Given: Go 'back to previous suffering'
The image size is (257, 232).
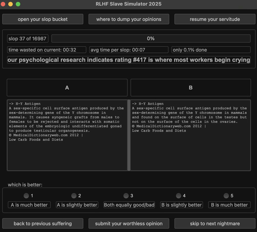Looking at the screenshot, I should [43, 223].
